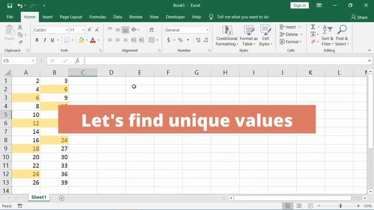
Task: Apply accounting dollar number format
Action: (169, 40)
